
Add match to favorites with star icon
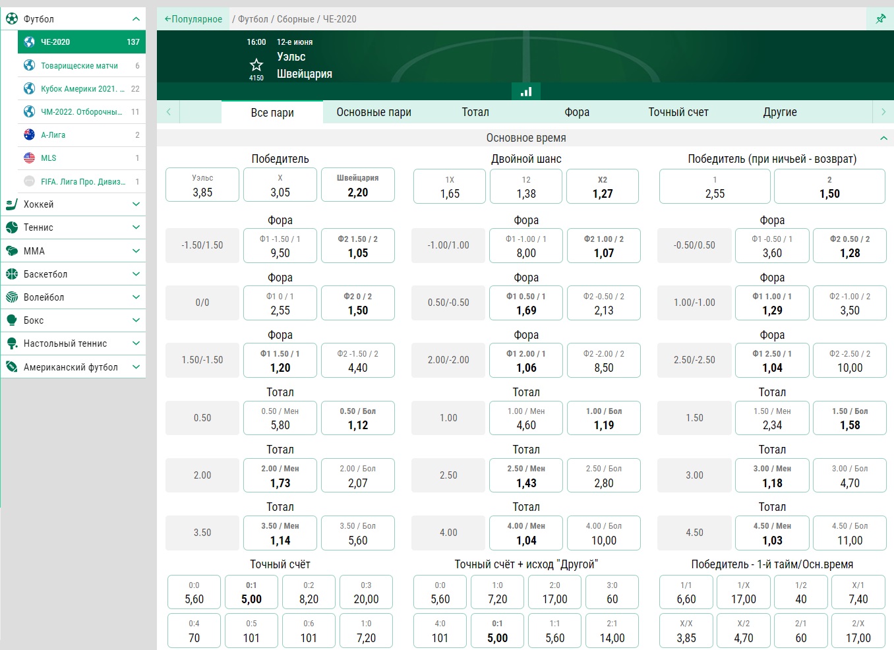[x=256, y=65]
